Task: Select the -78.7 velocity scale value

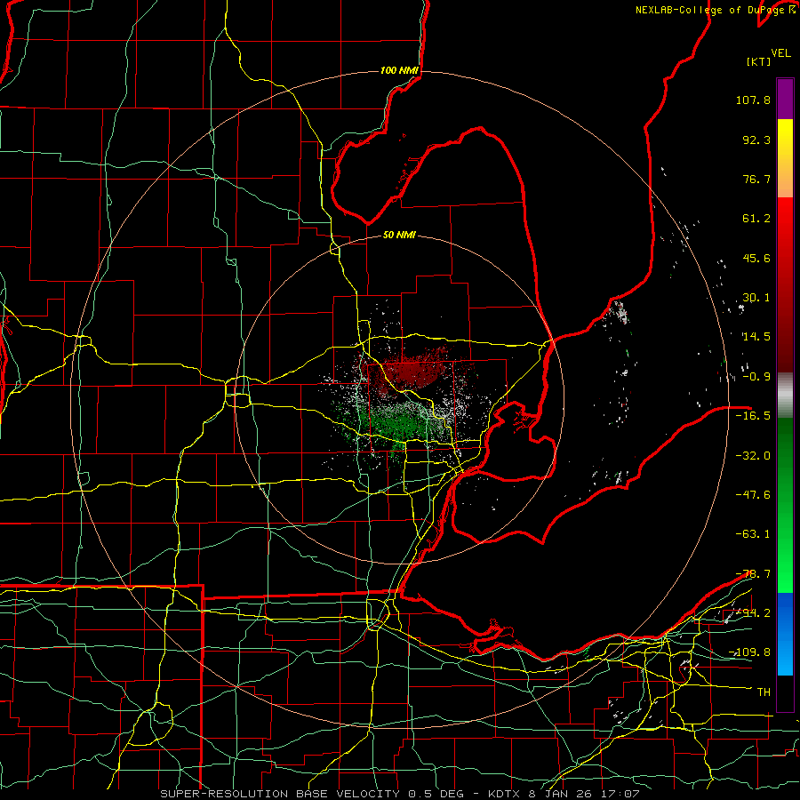Action: pyautogui.click(x=753, y=574)
